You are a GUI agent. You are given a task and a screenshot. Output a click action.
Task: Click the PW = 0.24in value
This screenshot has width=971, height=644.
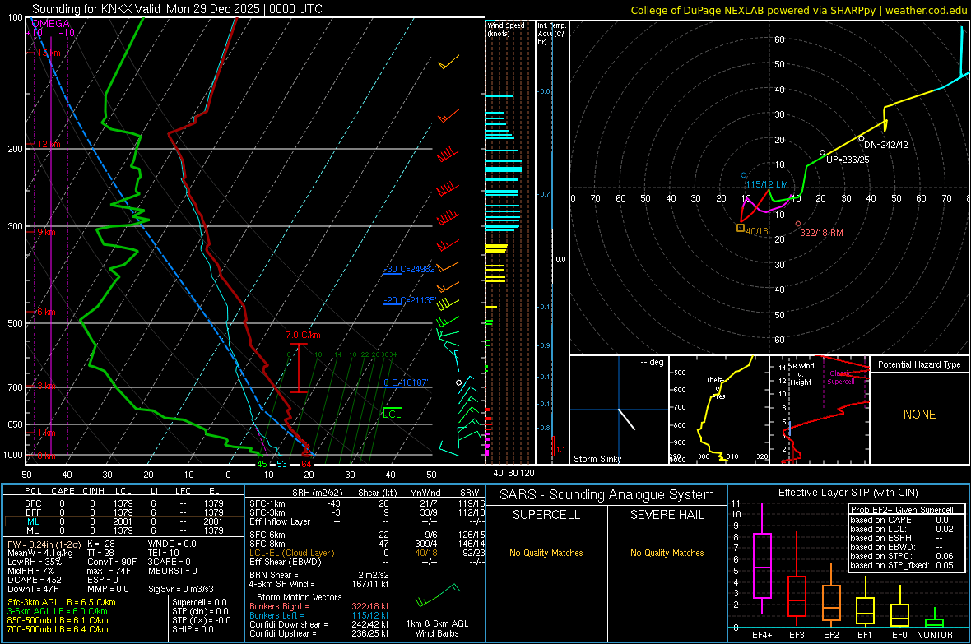pos(45,544)
